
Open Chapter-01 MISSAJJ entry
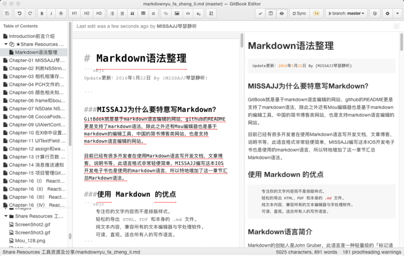(x=34, y=60)
